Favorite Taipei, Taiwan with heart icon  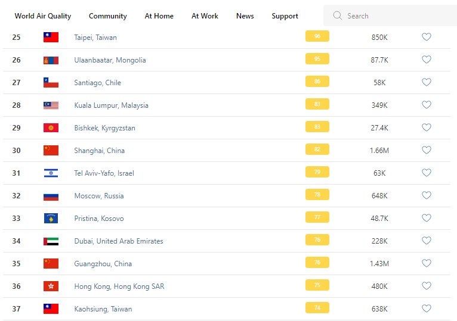(x=427, y=37)
